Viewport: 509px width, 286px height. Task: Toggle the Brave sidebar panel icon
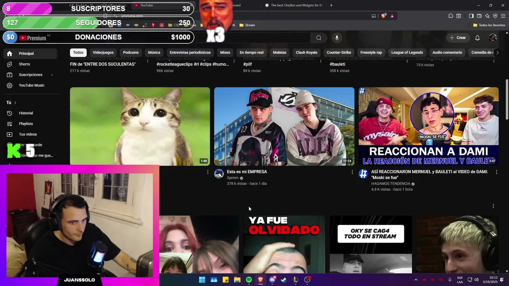[x=471, y=16]
